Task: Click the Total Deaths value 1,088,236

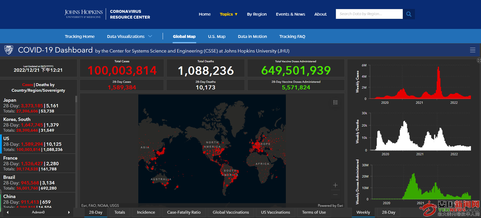Action: pyautogui.click(x=206, y=70)
